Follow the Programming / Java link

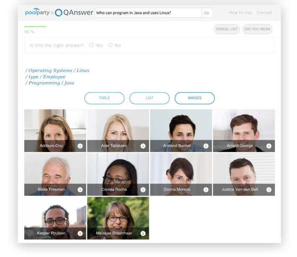[x=50, y=83]
